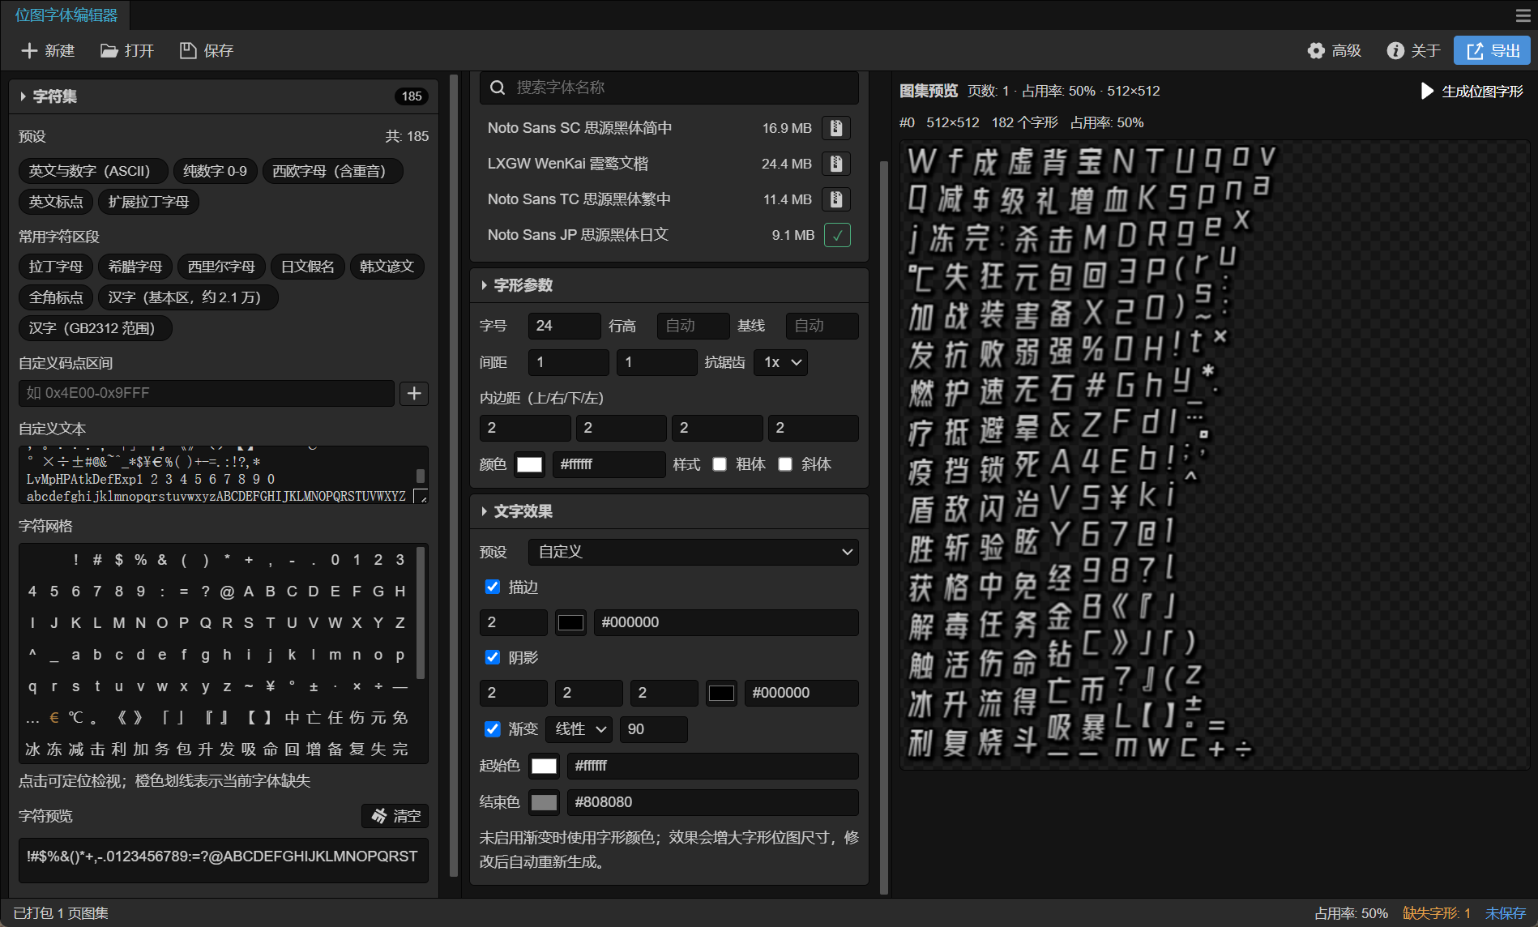
Task: Select the 英文与数字 (ASCII) preset
Action: click(93, 171)
